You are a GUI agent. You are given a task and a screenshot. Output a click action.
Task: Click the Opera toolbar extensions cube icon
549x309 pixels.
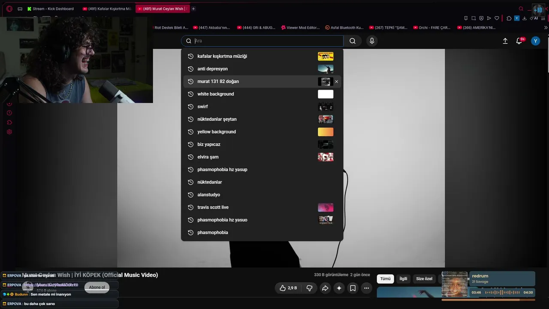[x=509, y=18]
